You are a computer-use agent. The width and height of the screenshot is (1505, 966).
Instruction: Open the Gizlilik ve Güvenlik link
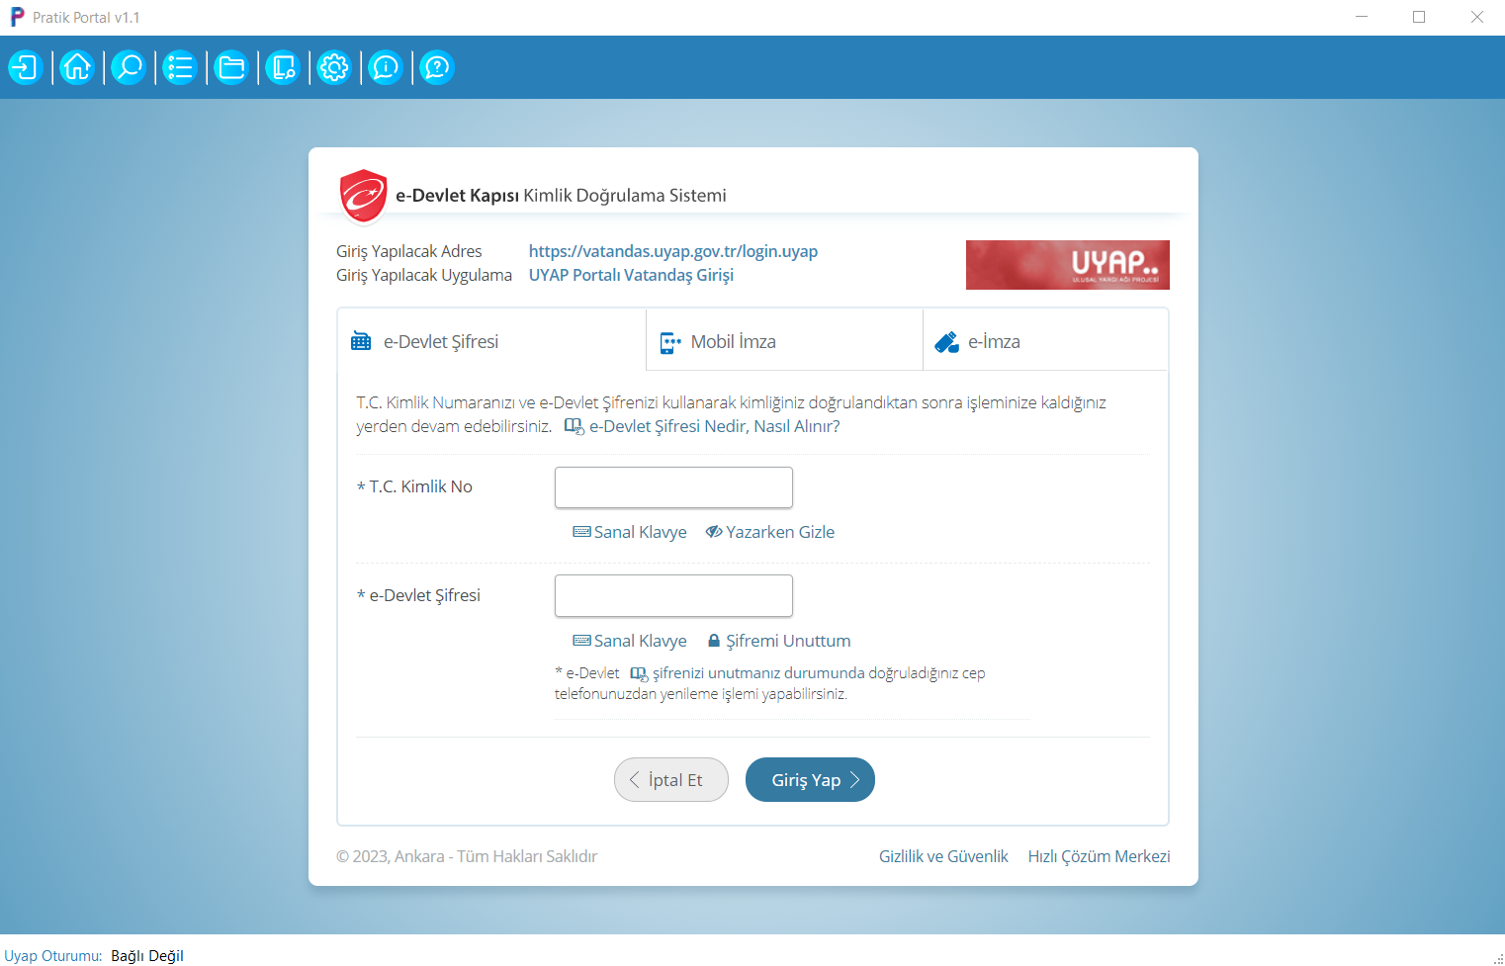[x=943, y=856]
